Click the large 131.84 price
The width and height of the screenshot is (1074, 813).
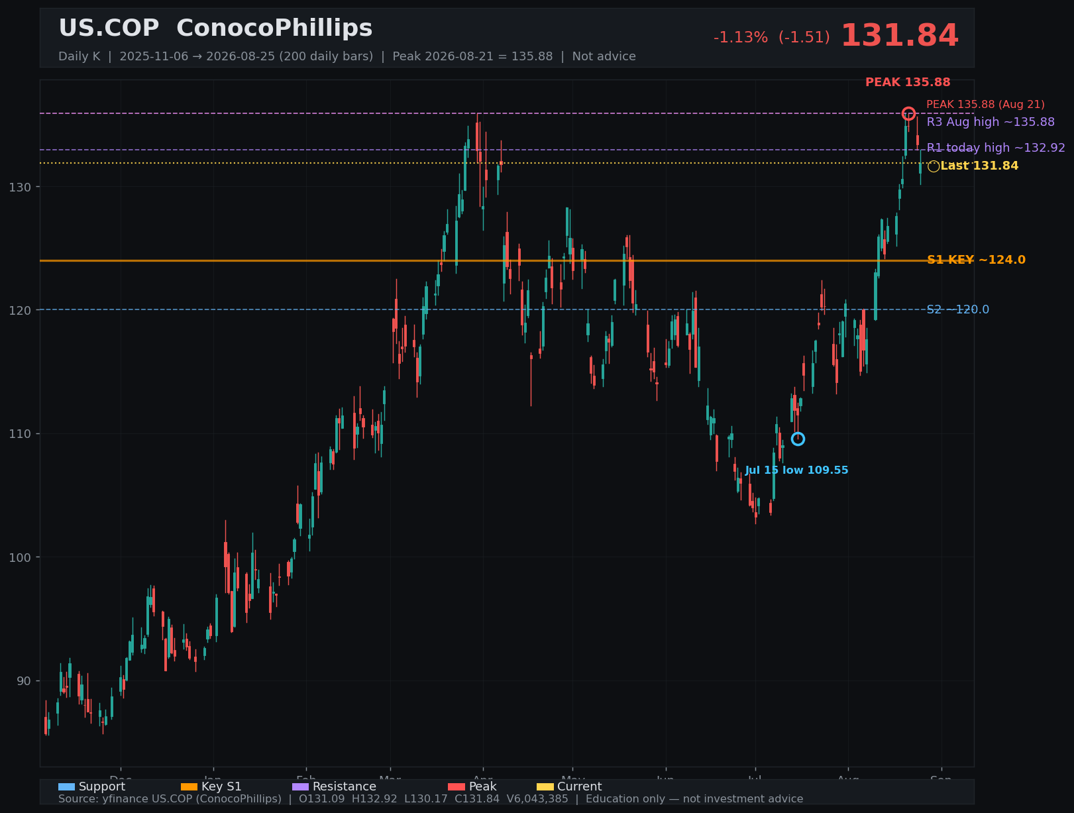pos(899,36)
